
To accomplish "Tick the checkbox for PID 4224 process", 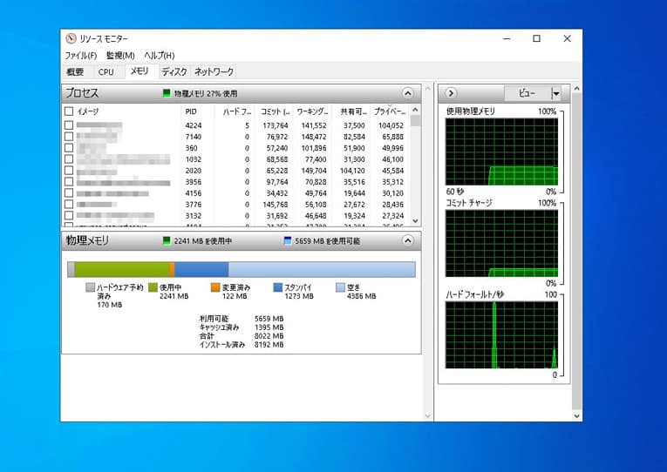I will coord(69,125).
